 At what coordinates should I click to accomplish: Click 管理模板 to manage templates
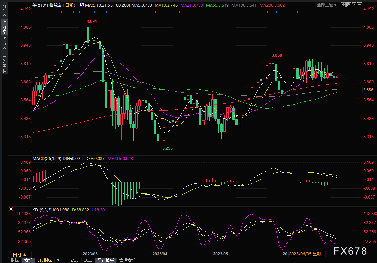pyautogui.click(x=127, y=260)
